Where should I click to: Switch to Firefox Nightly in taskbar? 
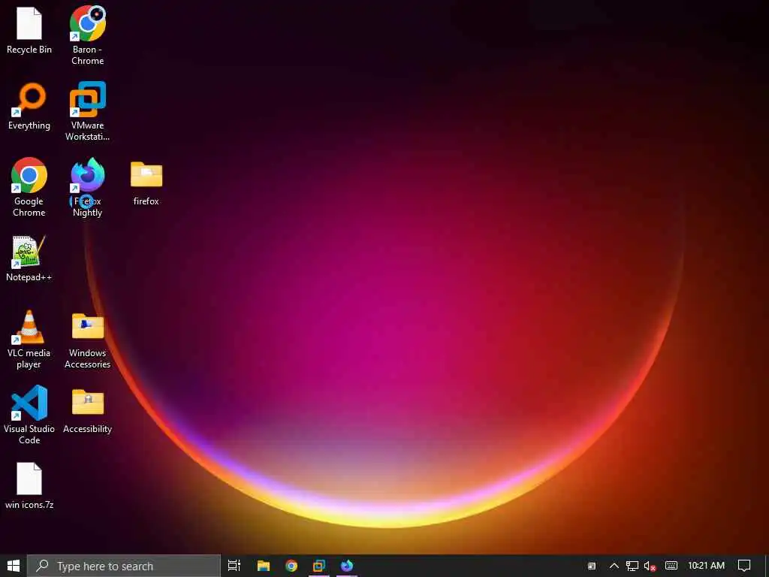347,566
